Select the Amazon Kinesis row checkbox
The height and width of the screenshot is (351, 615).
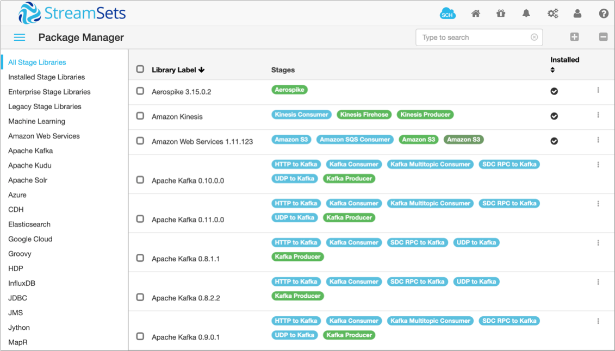click(140, 116)
